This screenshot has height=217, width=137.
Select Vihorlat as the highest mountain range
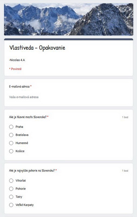click(x=11, y=181)
